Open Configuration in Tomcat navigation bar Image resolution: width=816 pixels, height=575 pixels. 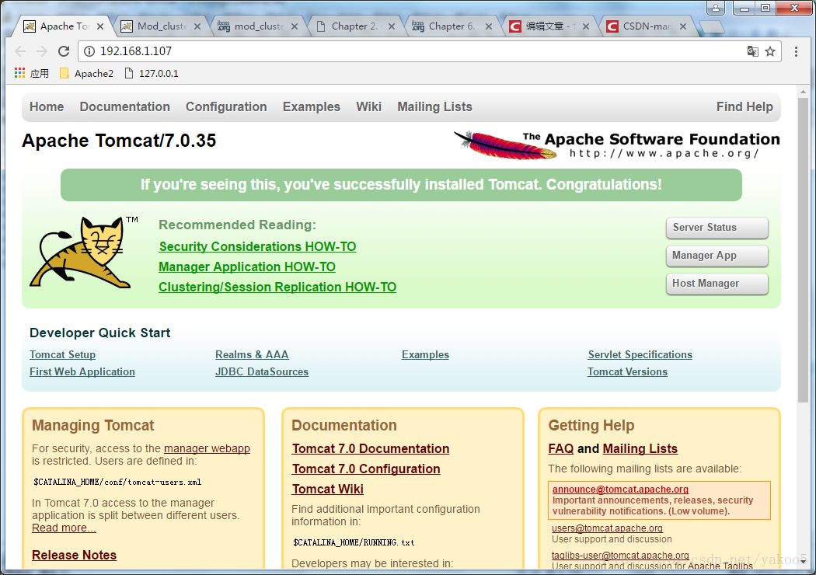click(x=226, y=106)
